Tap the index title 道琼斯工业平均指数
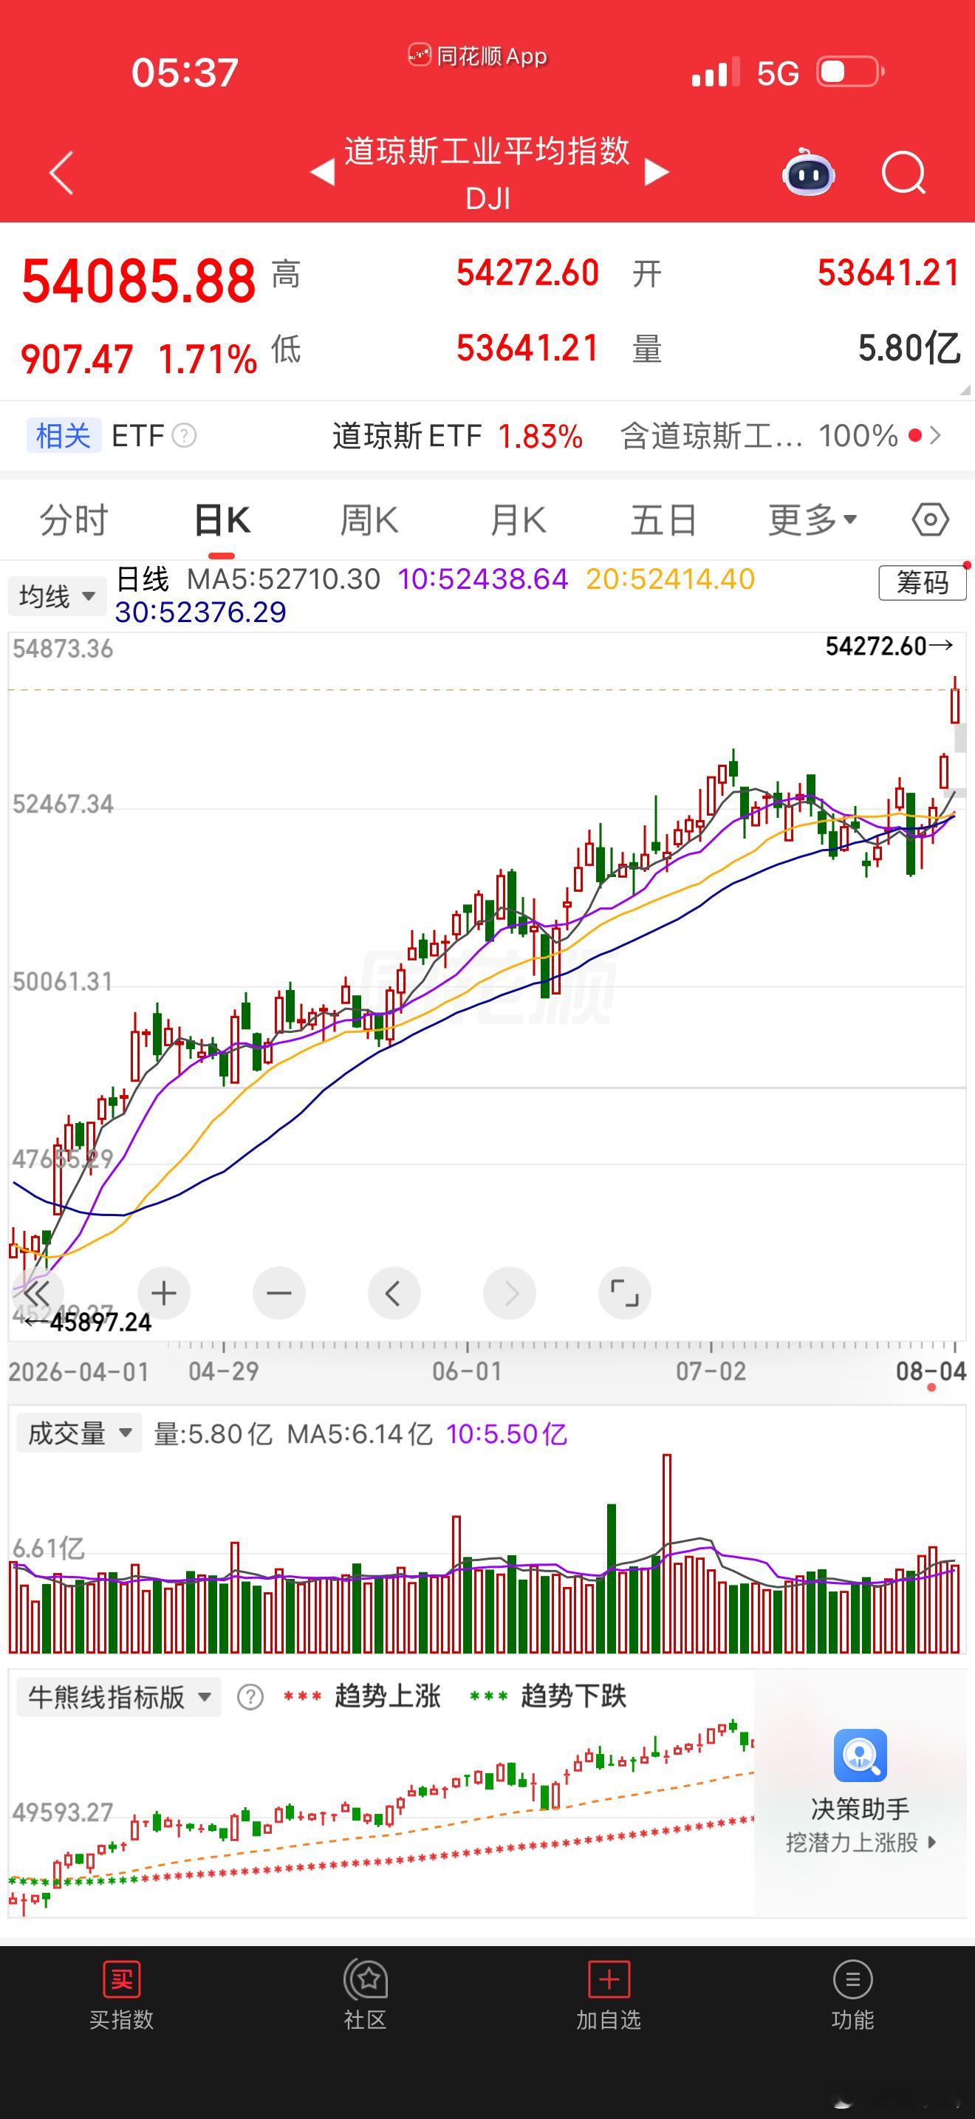Viewport: 975px width, 2119px height. [x=487, y=151]
